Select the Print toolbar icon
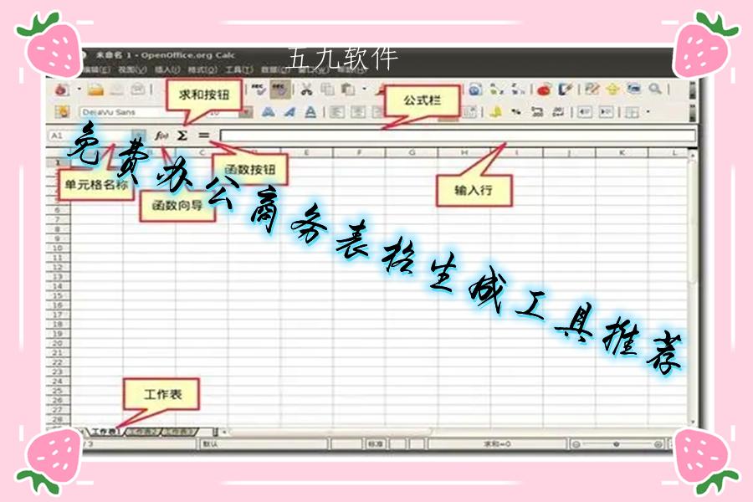The image size is (753, 502). coord(201,88)
